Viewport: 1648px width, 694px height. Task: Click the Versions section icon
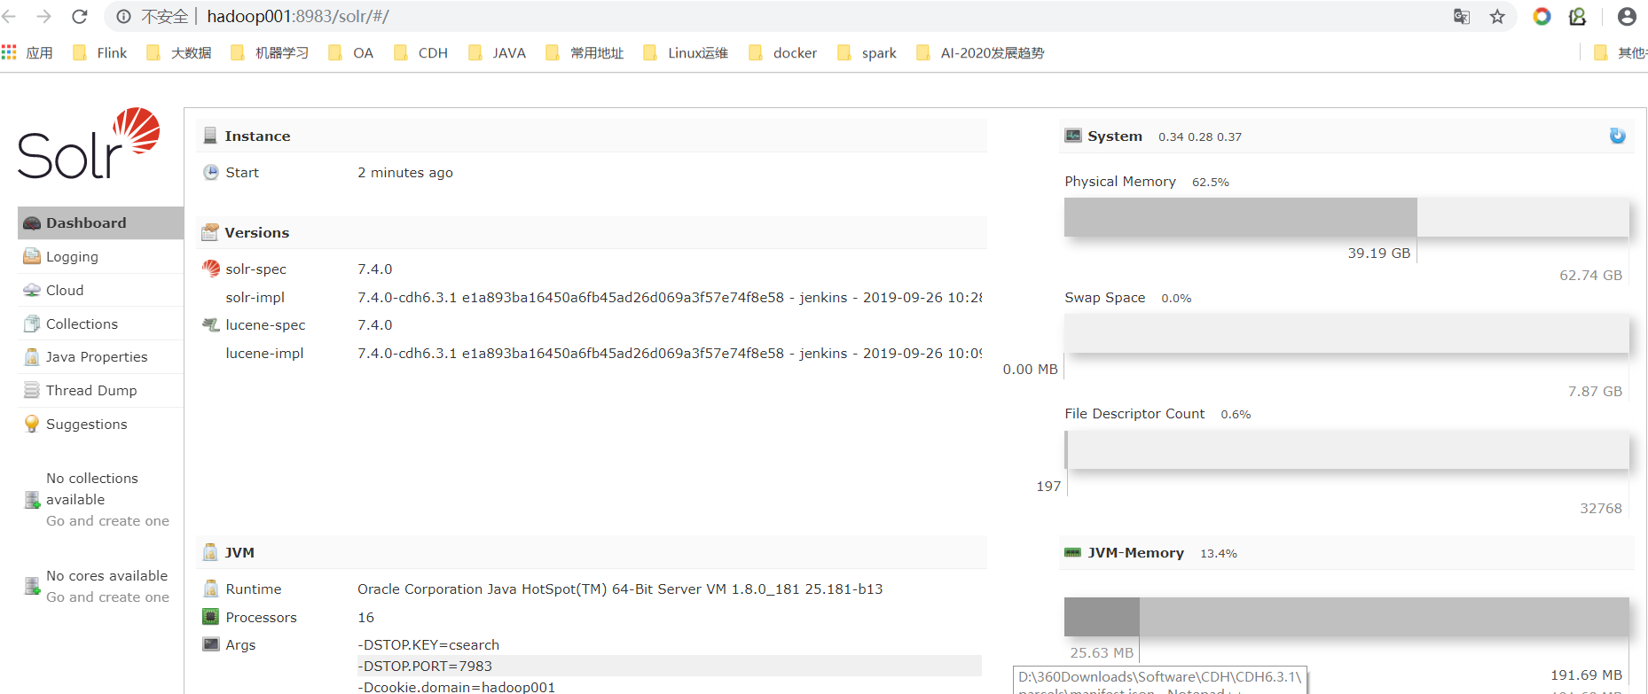point(210,232)
